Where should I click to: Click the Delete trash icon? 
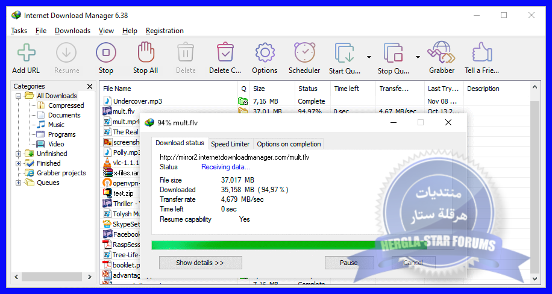coord(186,52)
